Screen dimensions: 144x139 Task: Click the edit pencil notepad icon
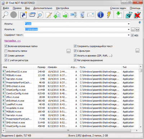[x=49, y=15]
